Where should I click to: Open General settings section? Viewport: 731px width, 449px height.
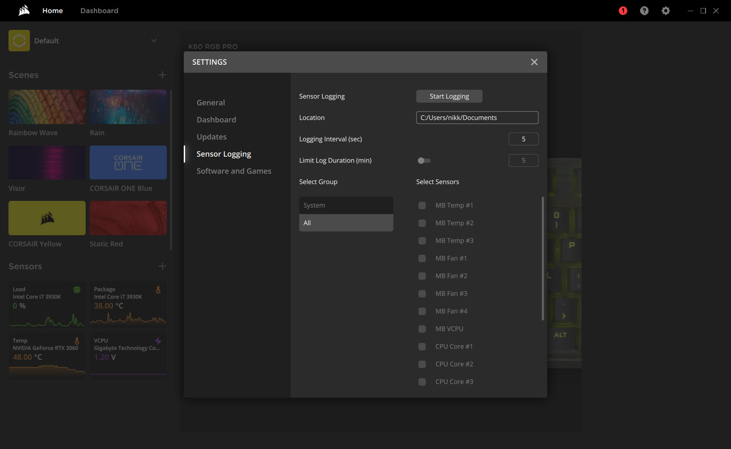(211, 103)
